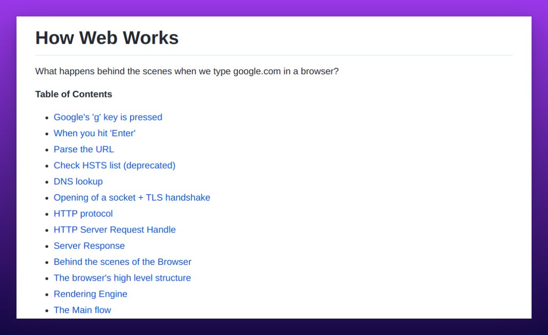Click the bullet beside "HTTP protocol"
548x335 pixels.
(46, 213)
